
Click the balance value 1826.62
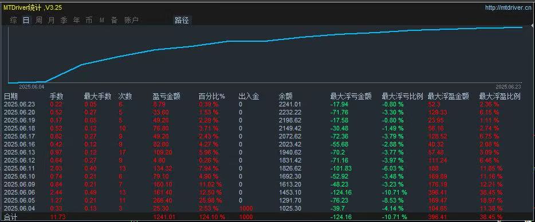tap(290, 168)
